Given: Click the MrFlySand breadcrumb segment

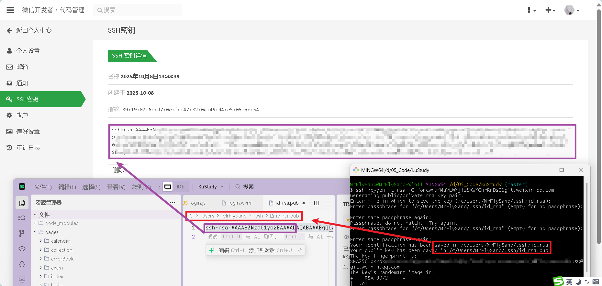Looking at the screenshot, I should [234, 216].
